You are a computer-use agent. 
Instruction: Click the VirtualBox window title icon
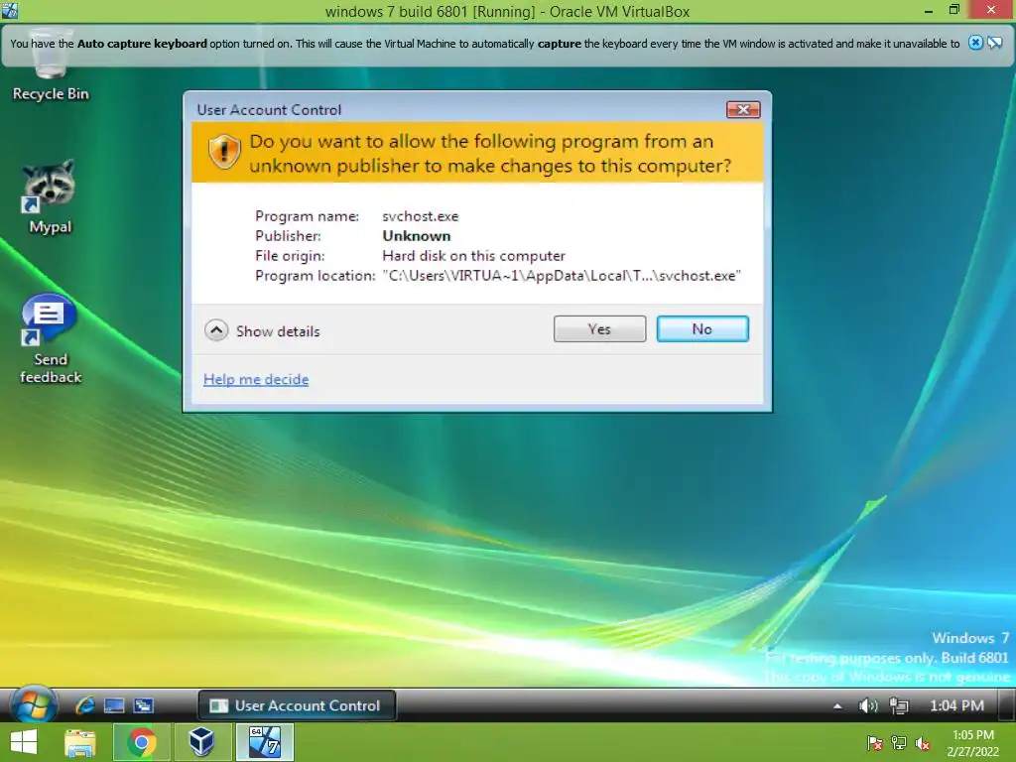[10, 10]
